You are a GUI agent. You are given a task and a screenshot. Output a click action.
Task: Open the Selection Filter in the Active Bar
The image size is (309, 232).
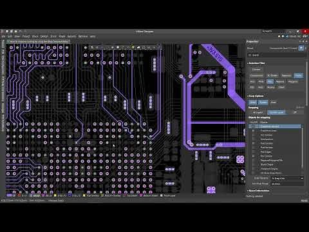coord(91,47)
